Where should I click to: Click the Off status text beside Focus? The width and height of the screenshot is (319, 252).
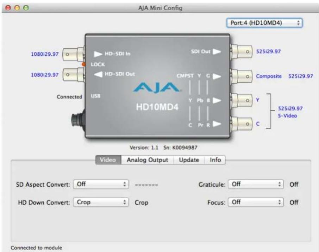coord(294,203)
